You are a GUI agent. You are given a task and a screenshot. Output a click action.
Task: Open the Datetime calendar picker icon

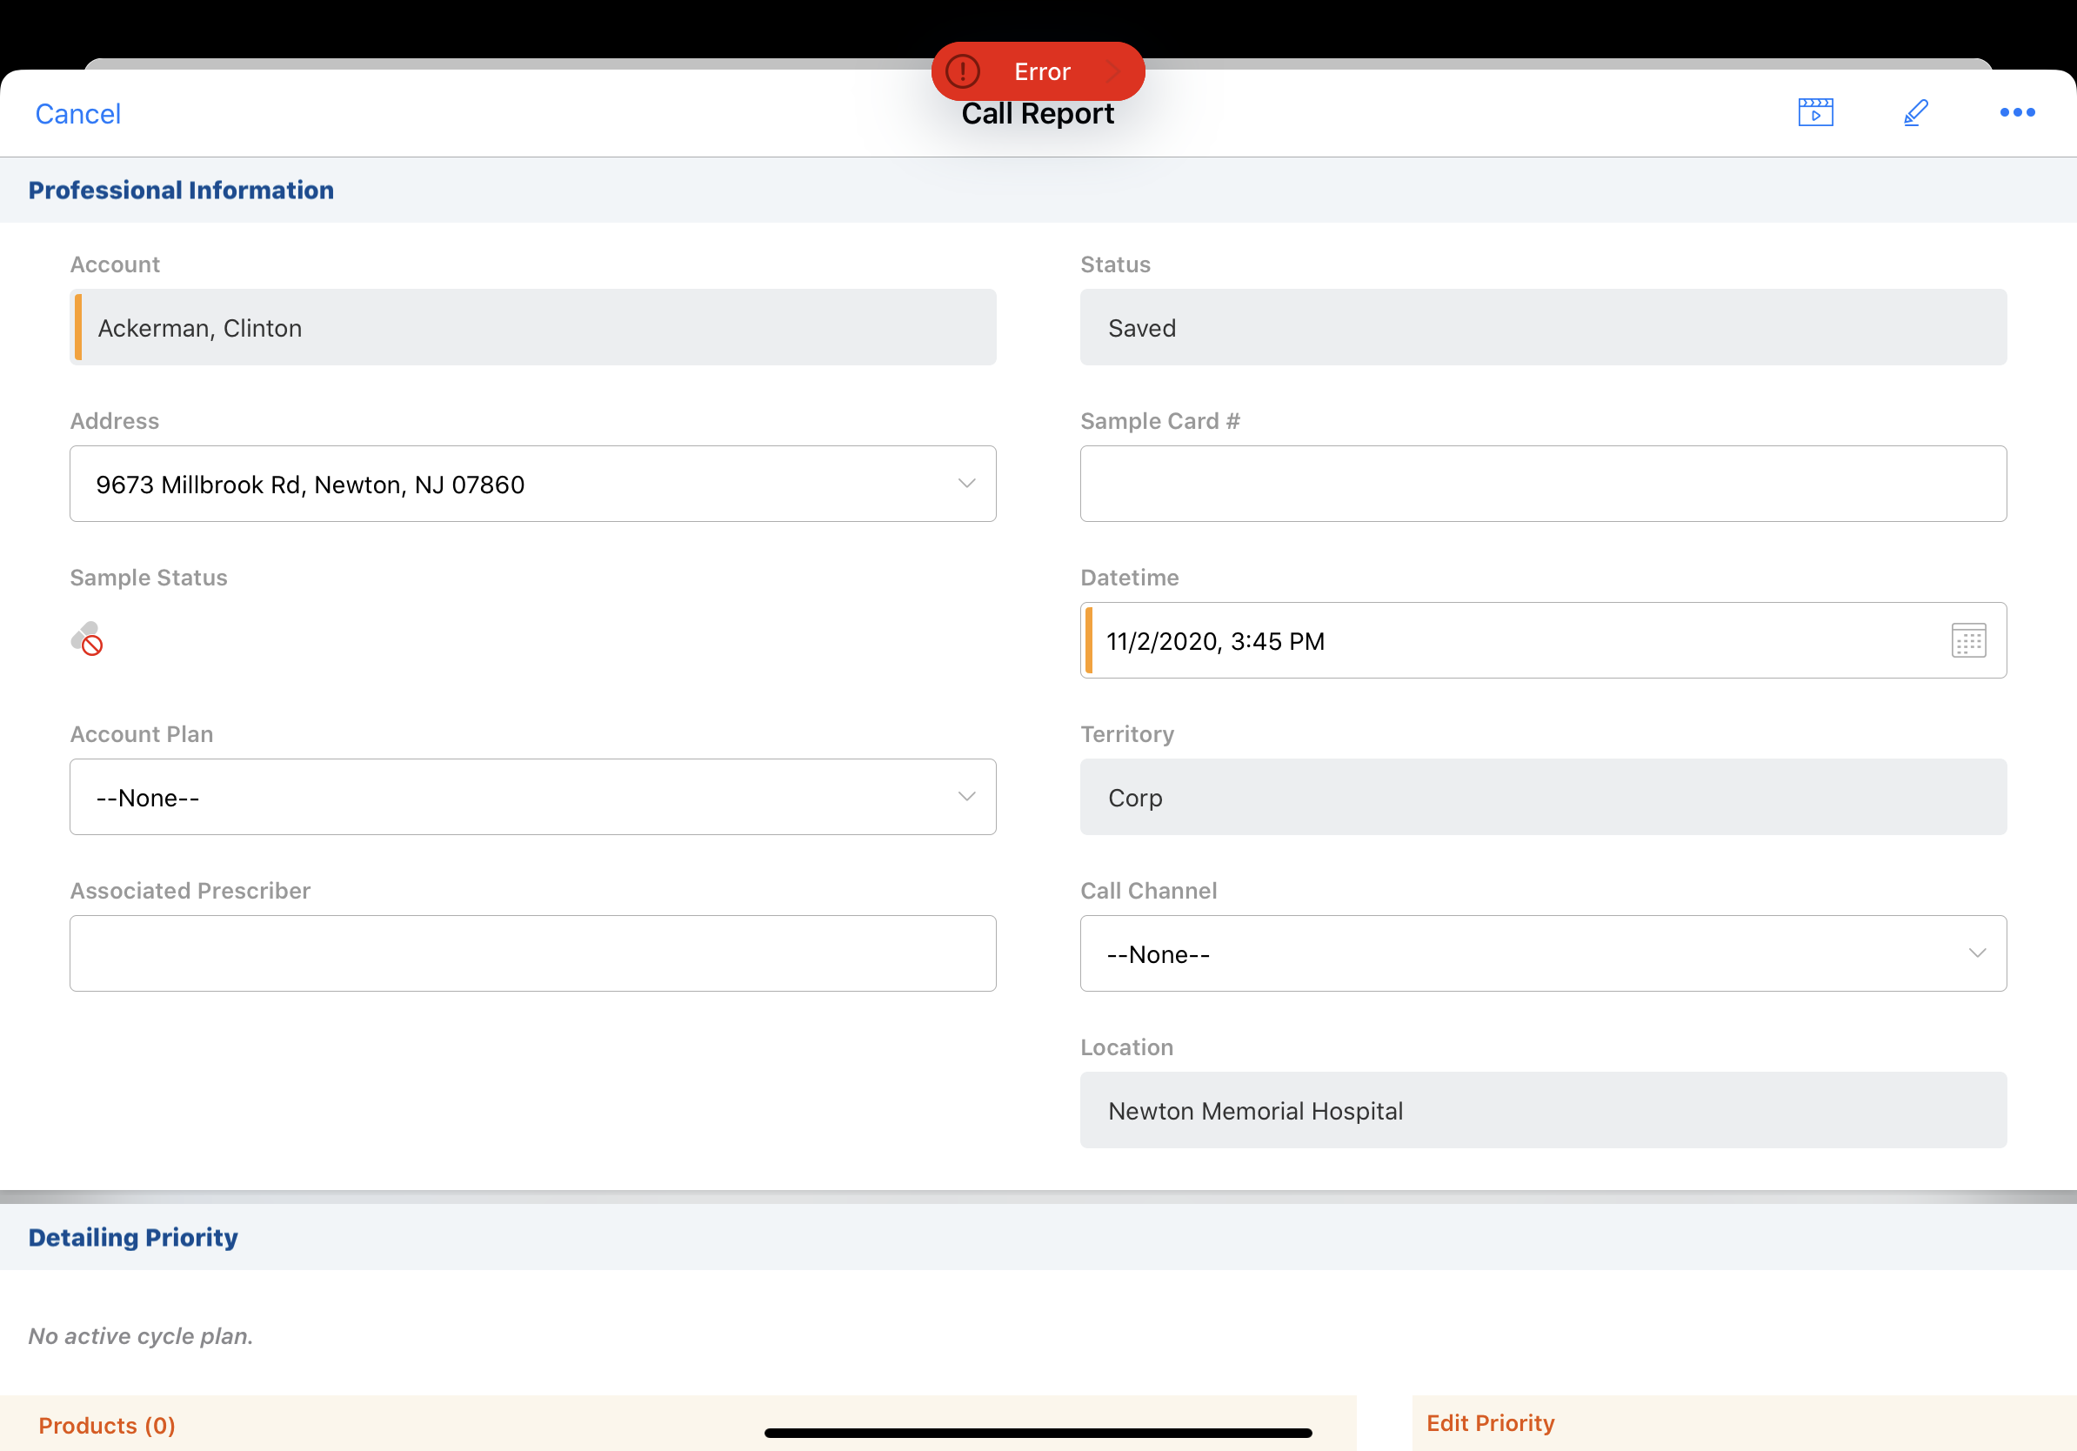[x=1967, y=640]
